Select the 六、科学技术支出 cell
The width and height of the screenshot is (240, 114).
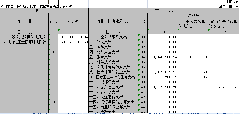[113, 62]
